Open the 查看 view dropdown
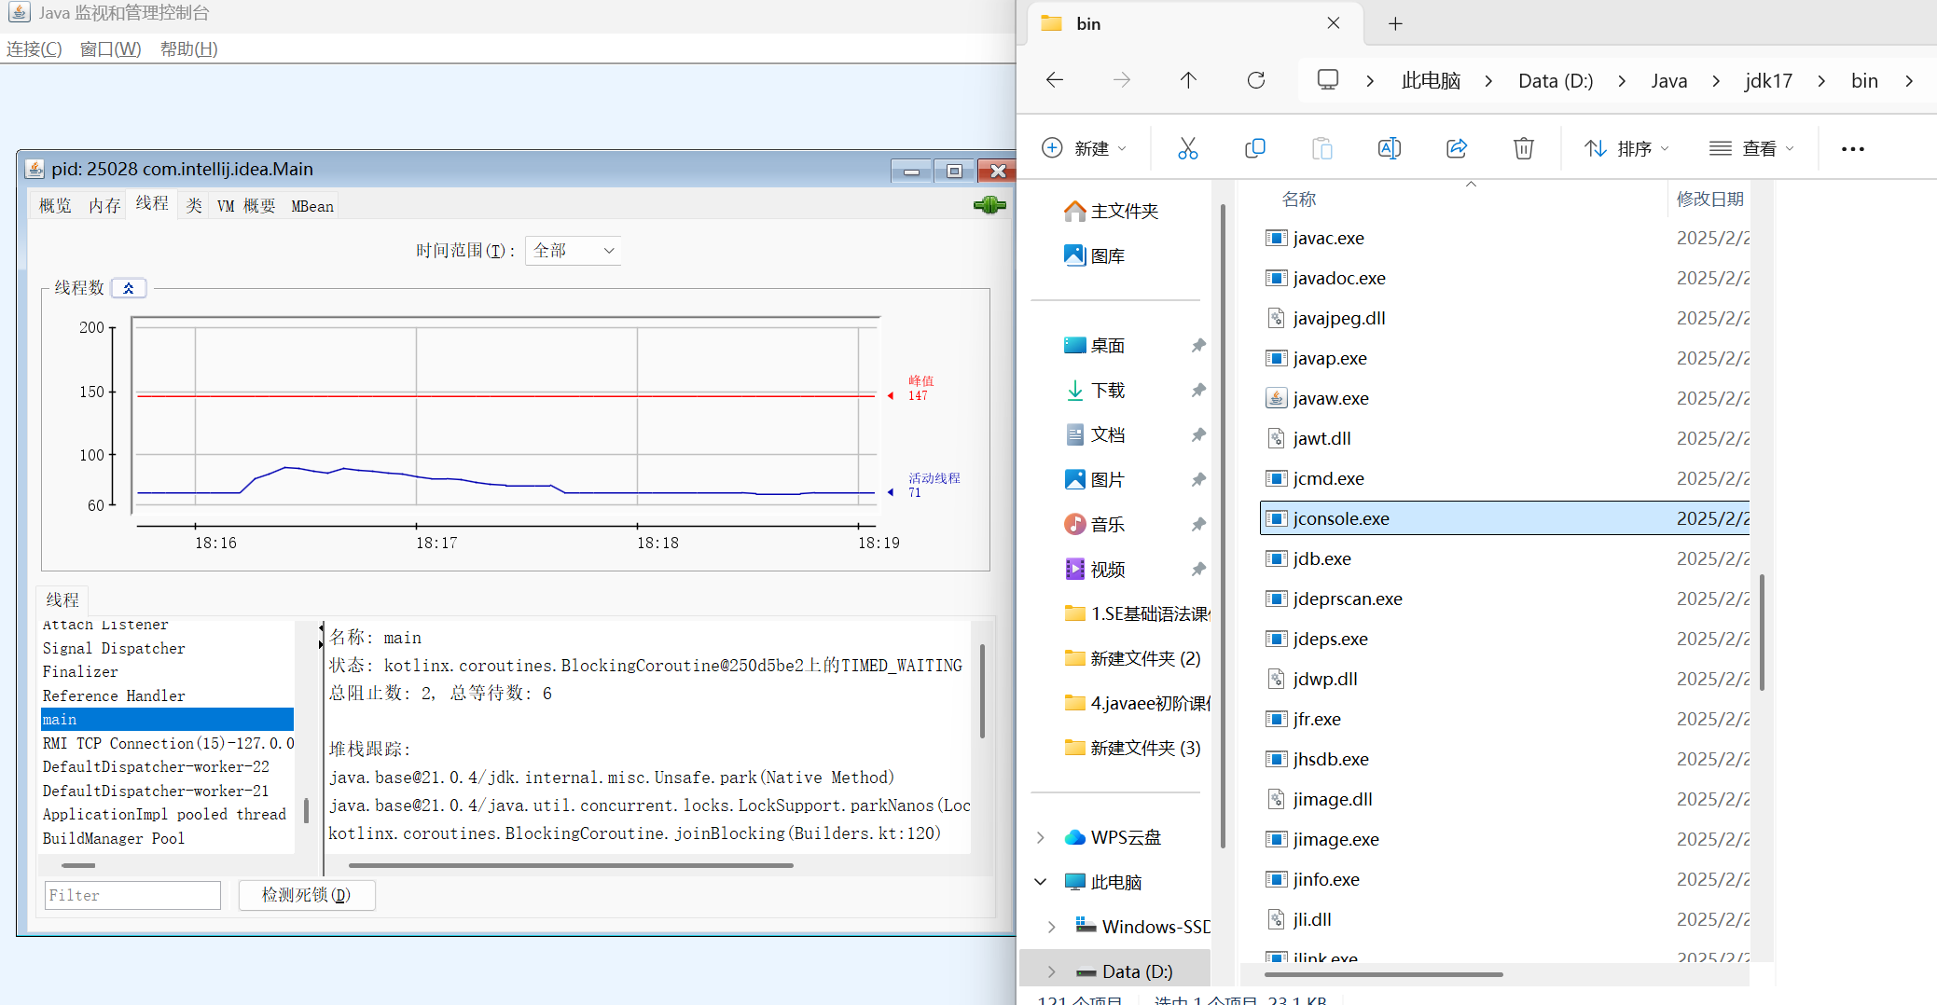Image resolution: width=1937 pixels, height=1005 pixels. tap(1752, 148)
